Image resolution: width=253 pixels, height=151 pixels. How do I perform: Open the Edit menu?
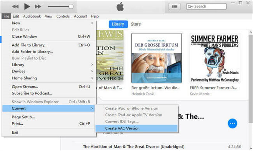click(16, 16)
